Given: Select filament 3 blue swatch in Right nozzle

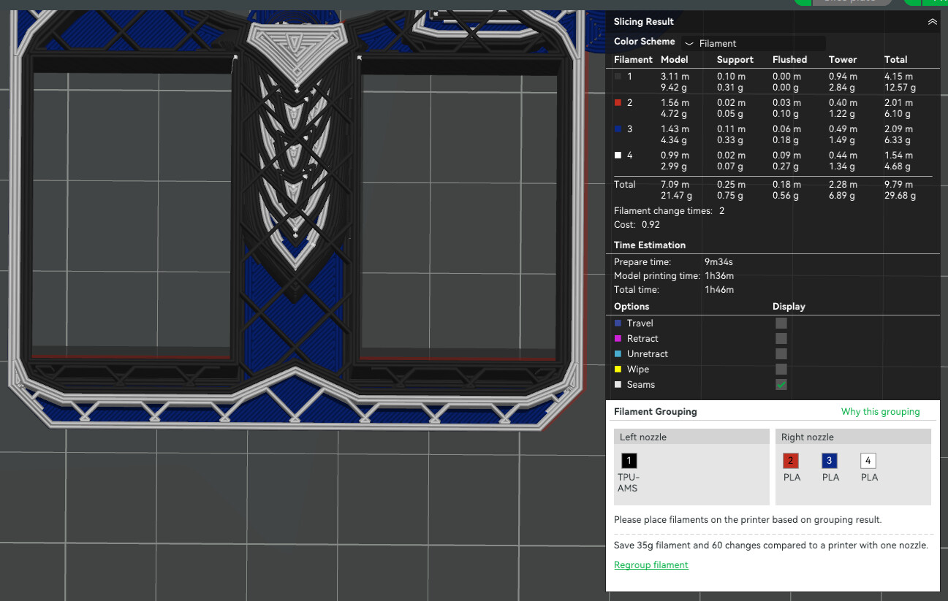Looking at the screenshot, I should click(830, 461).
